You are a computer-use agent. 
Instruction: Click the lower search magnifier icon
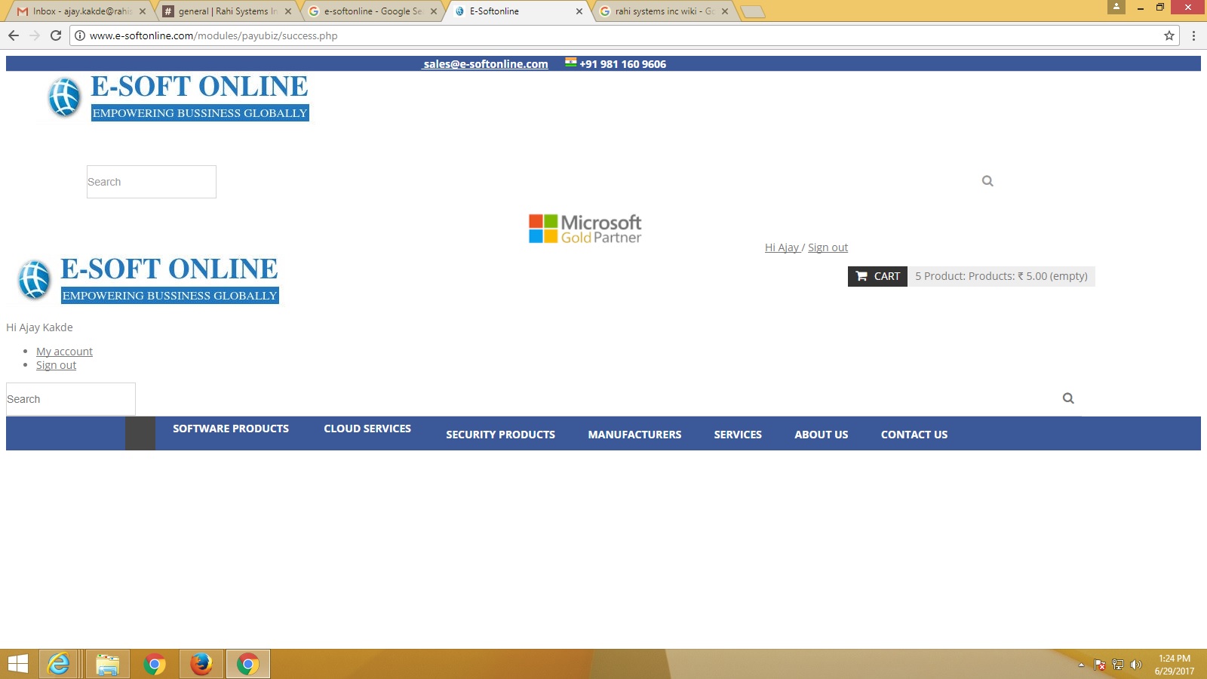(1068, 398)
